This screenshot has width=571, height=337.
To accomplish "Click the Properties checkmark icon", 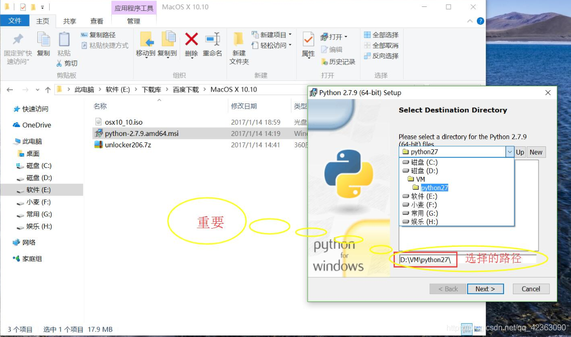I will (308, 39).
